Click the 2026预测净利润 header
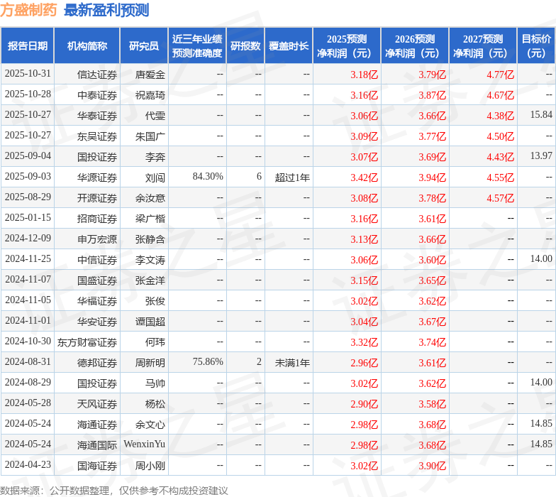The height and width of the screenshot is (497, 556). coord(415,46)
